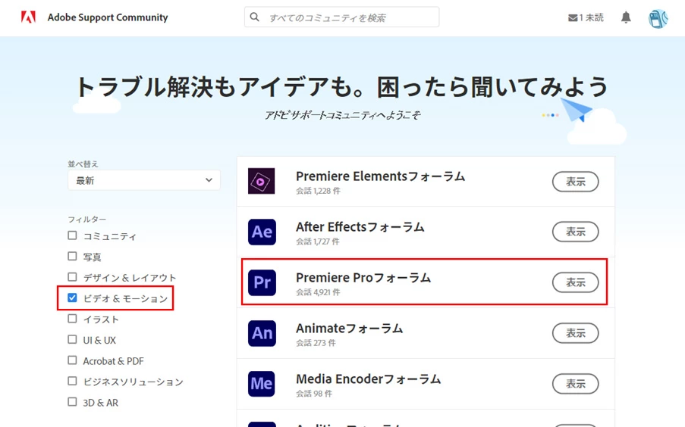
Task: Check the ビジネスソリューション filter checkbox
Action: tap(73, 382)
